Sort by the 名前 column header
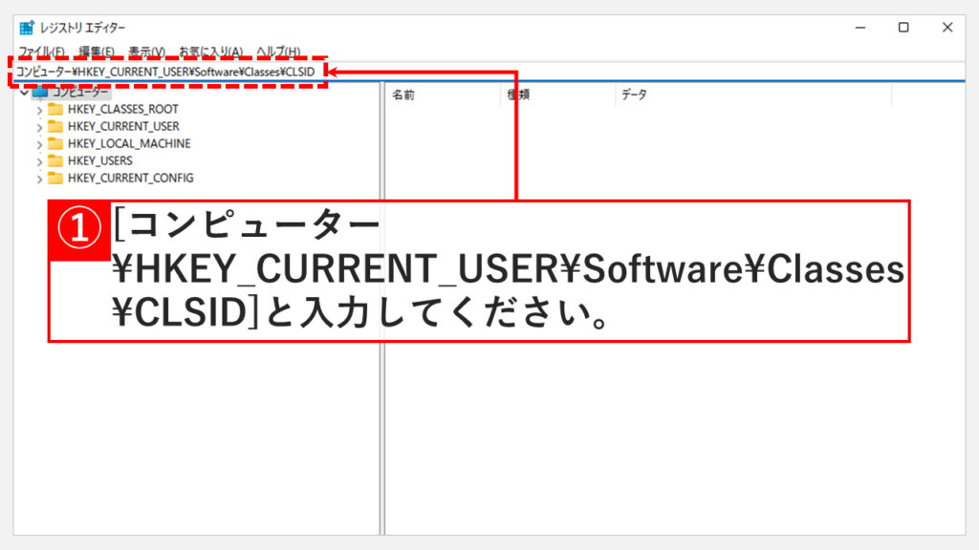Image resolution: width=979 pixels, height=550 pixels. pyautogui.click(x=444, y=95)
